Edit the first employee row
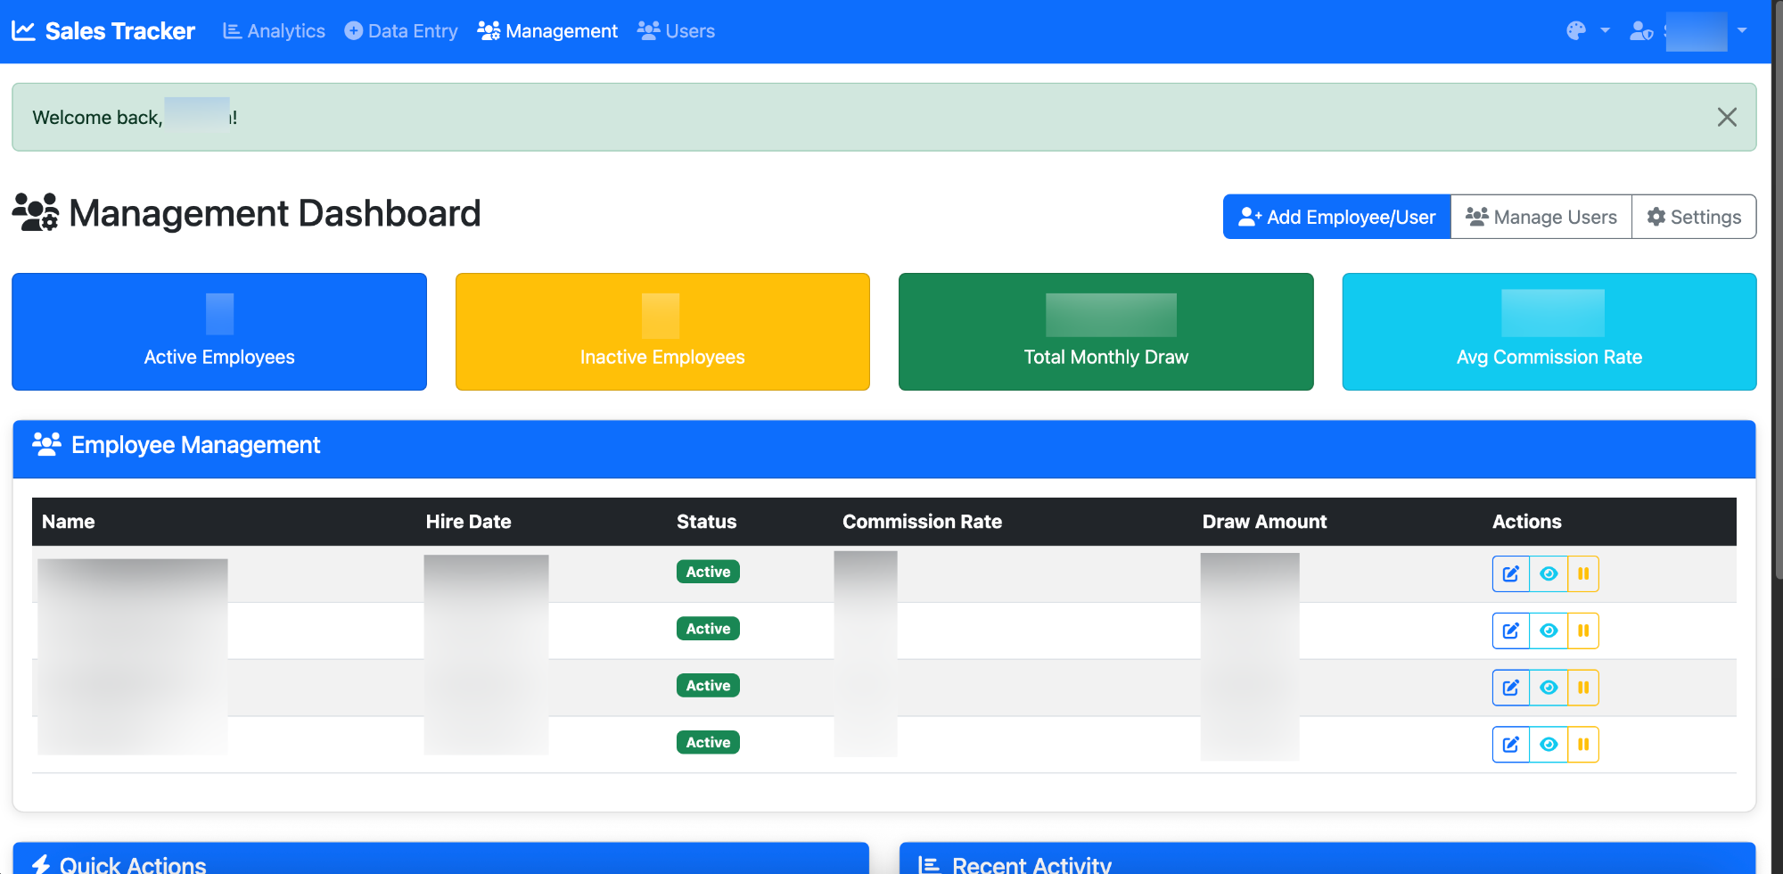The image size is (1783, 874). point(1510,573)
